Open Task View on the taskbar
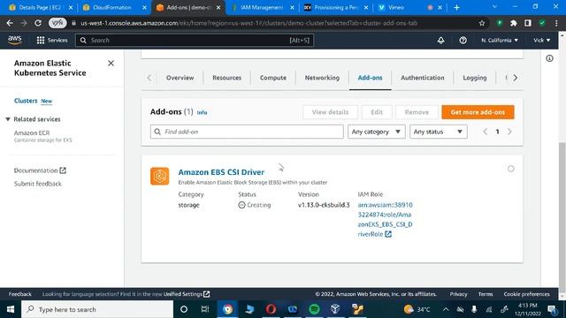 click(205, 309)
